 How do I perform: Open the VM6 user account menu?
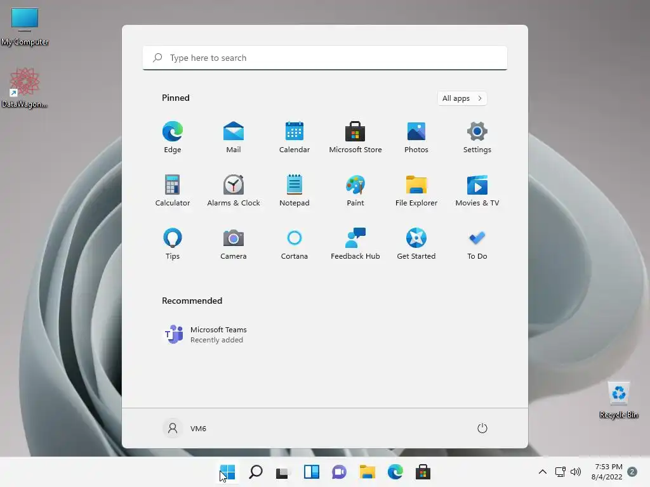coord(185,428)
